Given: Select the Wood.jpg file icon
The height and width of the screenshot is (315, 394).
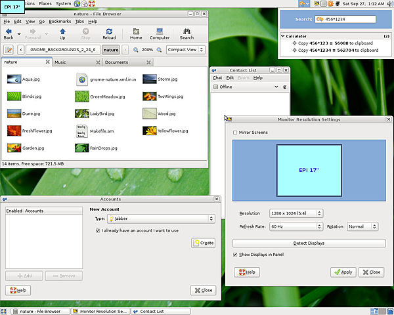Looking at the screenshot, I should click(x=150, y=114).
